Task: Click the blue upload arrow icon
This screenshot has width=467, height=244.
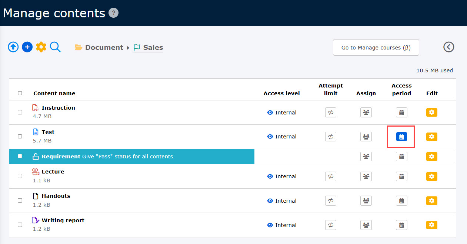Action: coord(13,47)
